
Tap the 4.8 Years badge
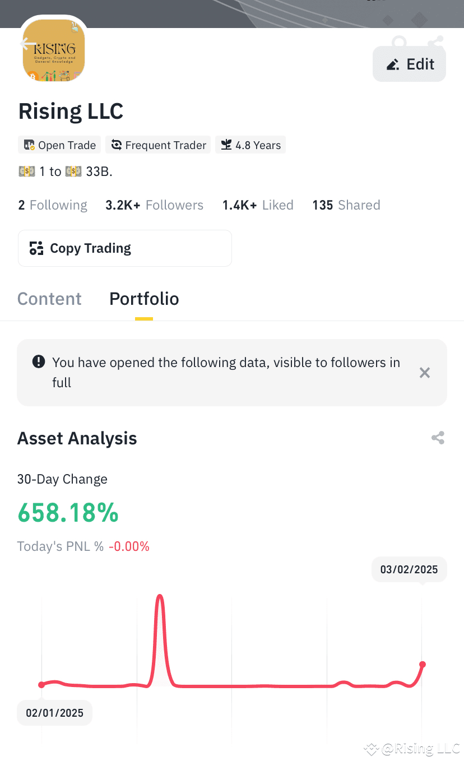(250, 145)
